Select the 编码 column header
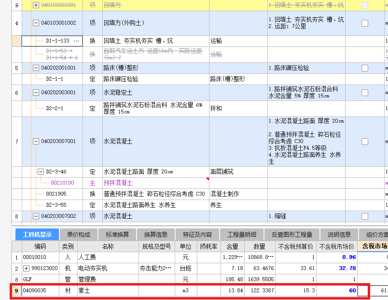 click(41, 246)
